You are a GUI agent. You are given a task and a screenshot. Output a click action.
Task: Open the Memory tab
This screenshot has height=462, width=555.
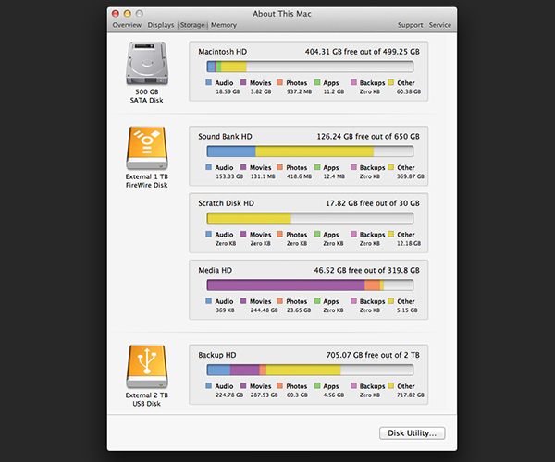pos(224,25)
